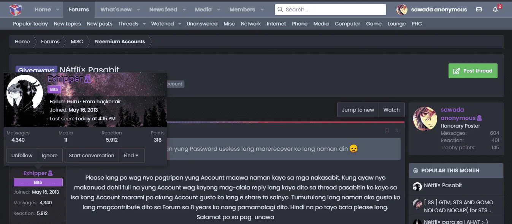Viewport: 512px width, 224px height.
Task: Open Computer sub-navigation link
Action: point(347,24)
